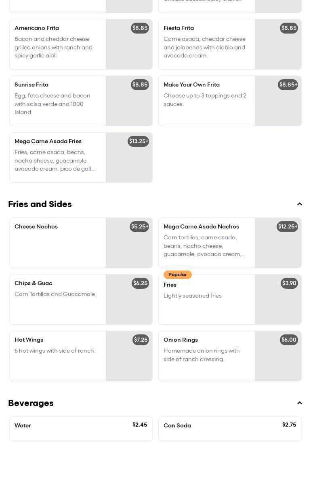The height and width of the screenshot is (482, 311).
Task: Click the Fries $3.90 price badge
Action: [x=289, y=283]
